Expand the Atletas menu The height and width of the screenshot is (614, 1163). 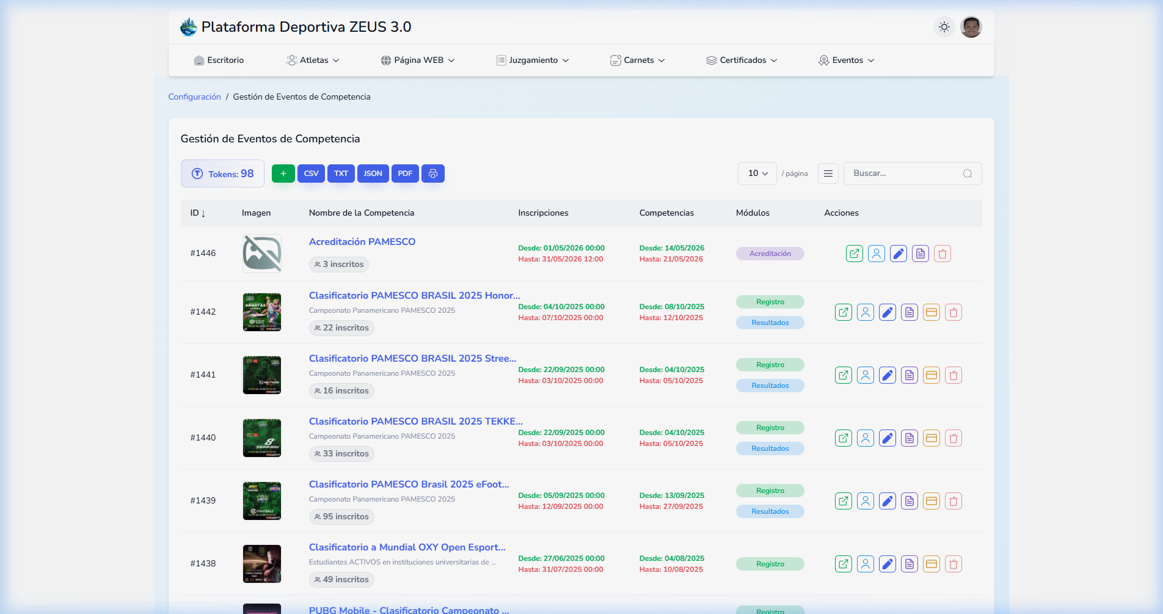313,60
